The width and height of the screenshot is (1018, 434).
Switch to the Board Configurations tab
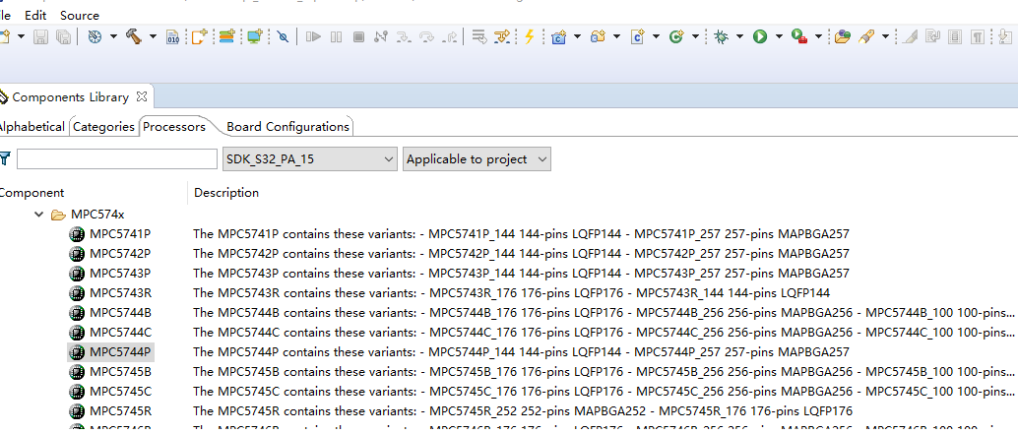coord(287,127)
